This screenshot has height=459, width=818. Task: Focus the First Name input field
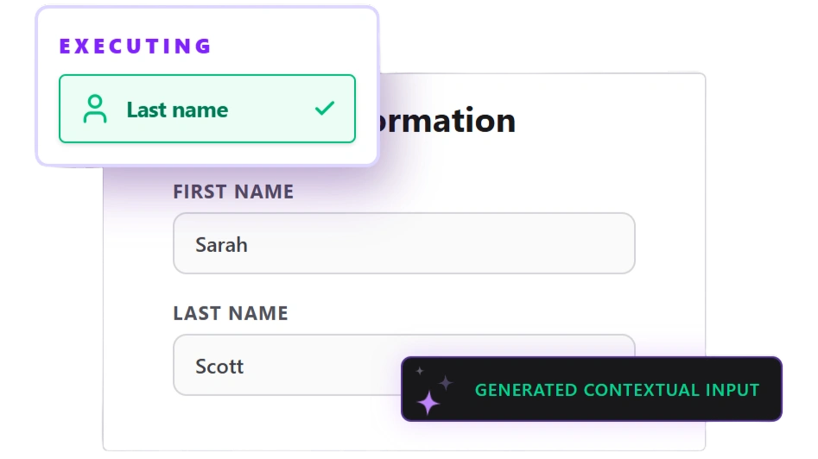pyautogui.click(x=403, y=242)
